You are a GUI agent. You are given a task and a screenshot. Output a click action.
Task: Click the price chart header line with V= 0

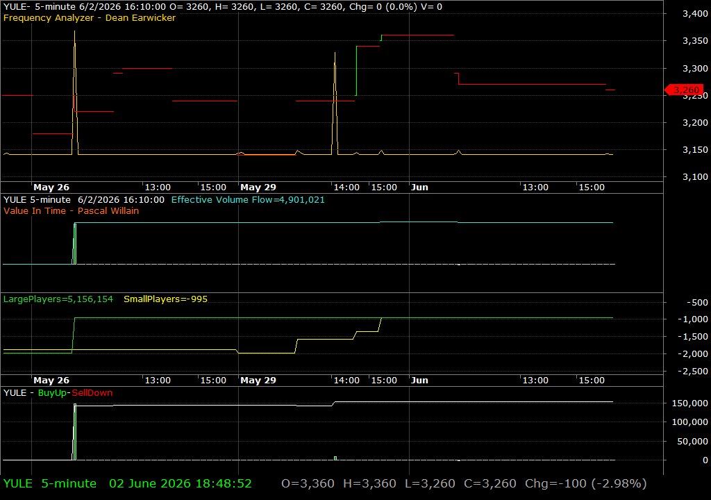click(x=223, y=7)
